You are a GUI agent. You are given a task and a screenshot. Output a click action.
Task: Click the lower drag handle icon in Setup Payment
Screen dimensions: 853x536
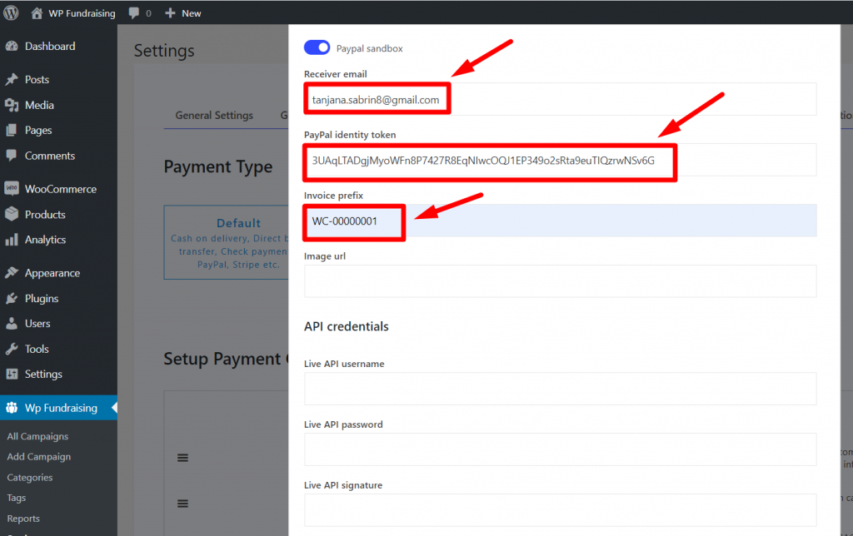tap(182, 504)
